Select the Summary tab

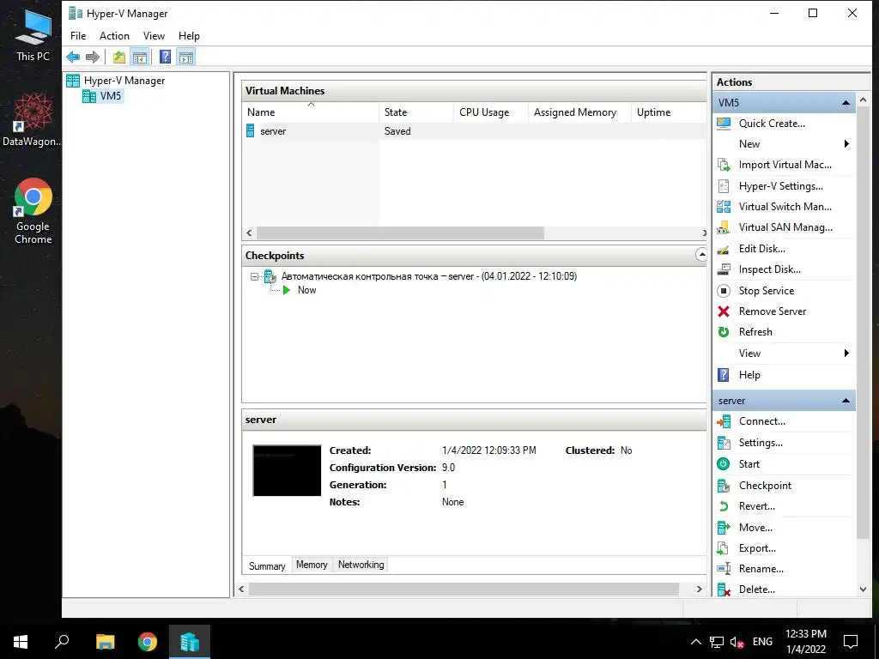coord(267,566)
